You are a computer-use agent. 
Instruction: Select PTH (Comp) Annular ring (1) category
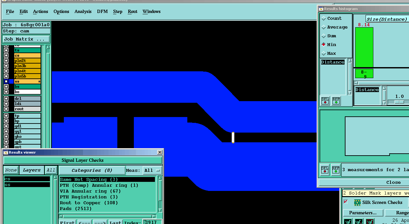107,185
